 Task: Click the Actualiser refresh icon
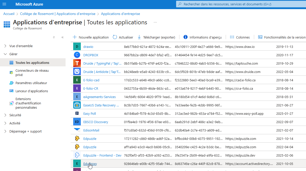[115, 37]
